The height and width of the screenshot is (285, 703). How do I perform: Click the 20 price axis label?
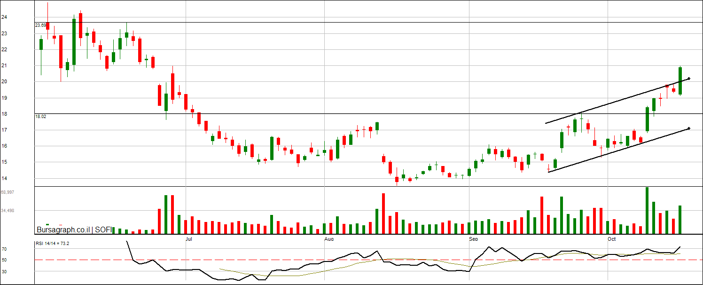point(4,81)
